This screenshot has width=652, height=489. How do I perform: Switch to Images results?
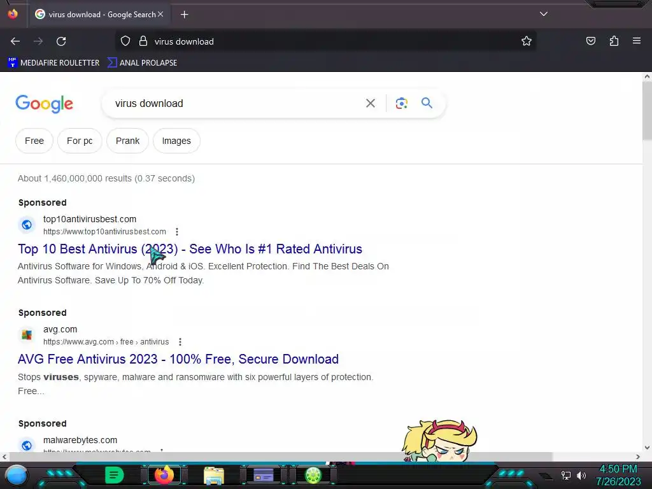[x=176, y=141]
